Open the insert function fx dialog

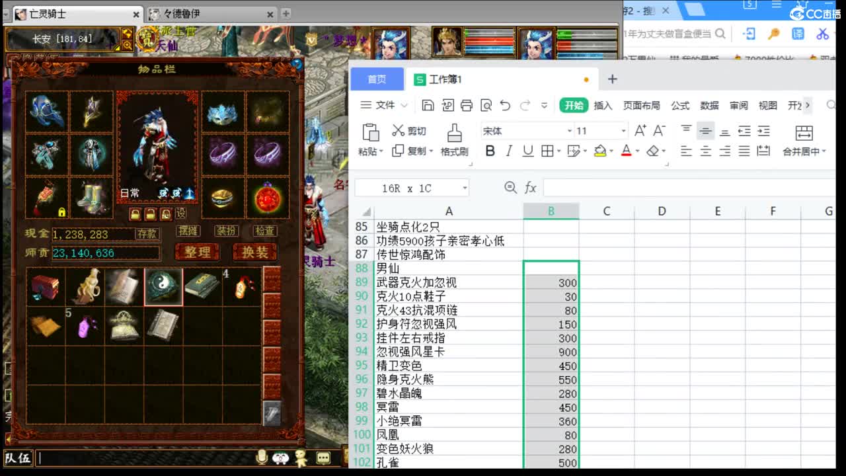pos(530,188)
